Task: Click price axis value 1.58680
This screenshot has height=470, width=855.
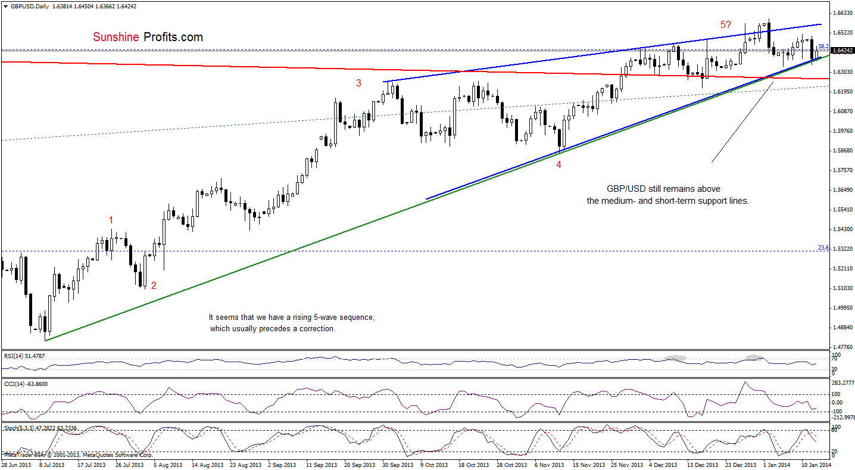Action: (x=841, y=150)
